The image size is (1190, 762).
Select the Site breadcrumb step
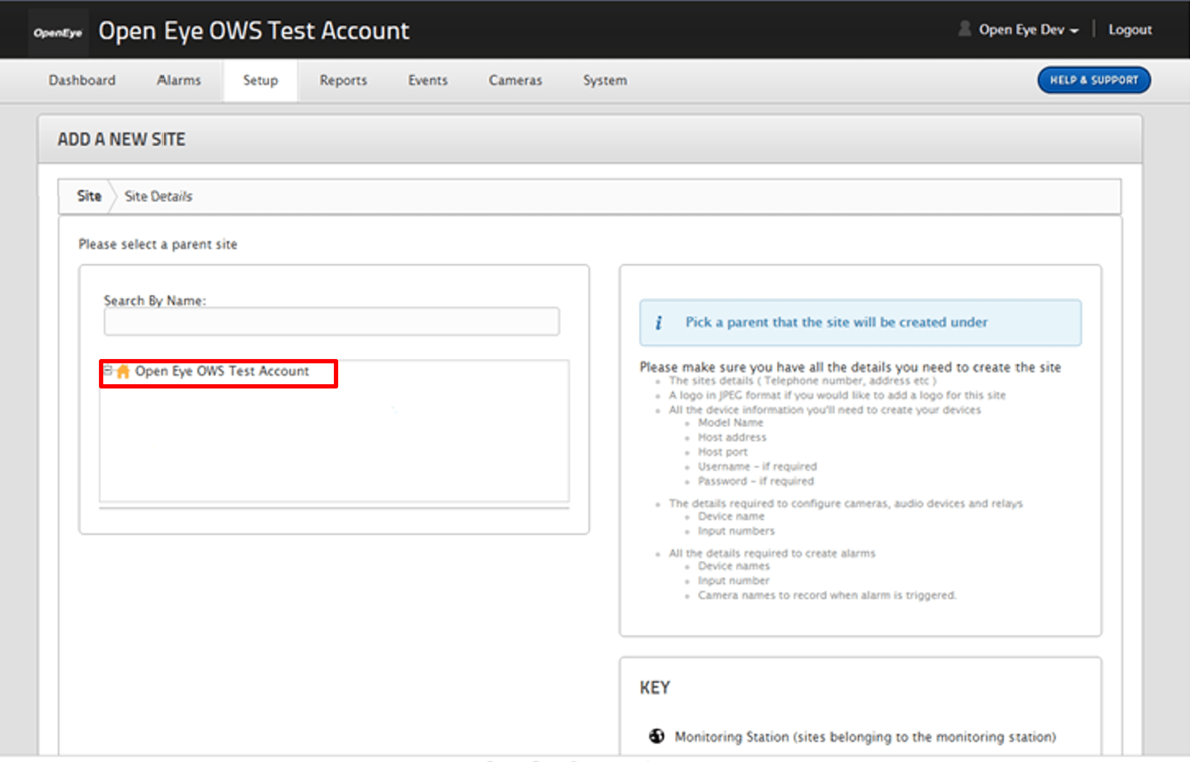pyautogui.click(x=89, y=196)
